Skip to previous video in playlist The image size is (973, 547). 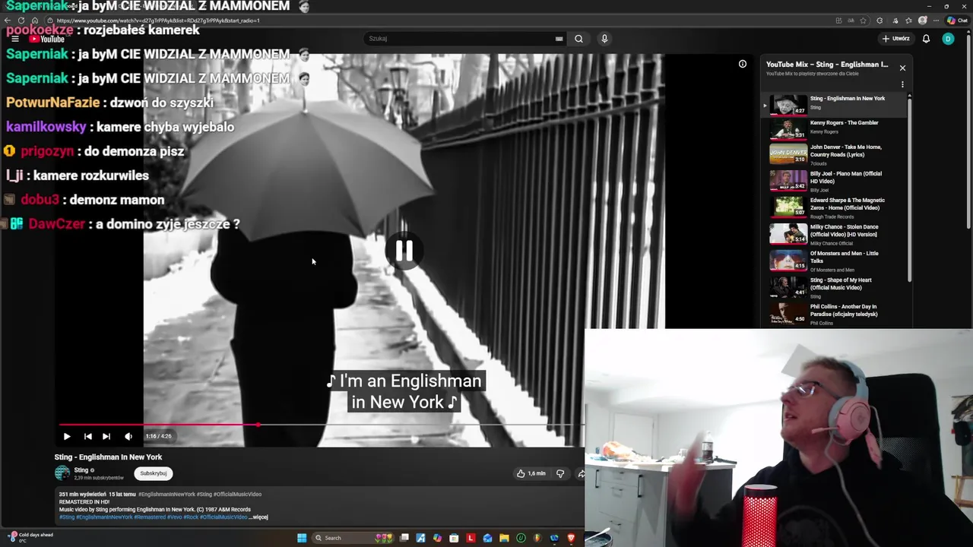pos(87,436)
